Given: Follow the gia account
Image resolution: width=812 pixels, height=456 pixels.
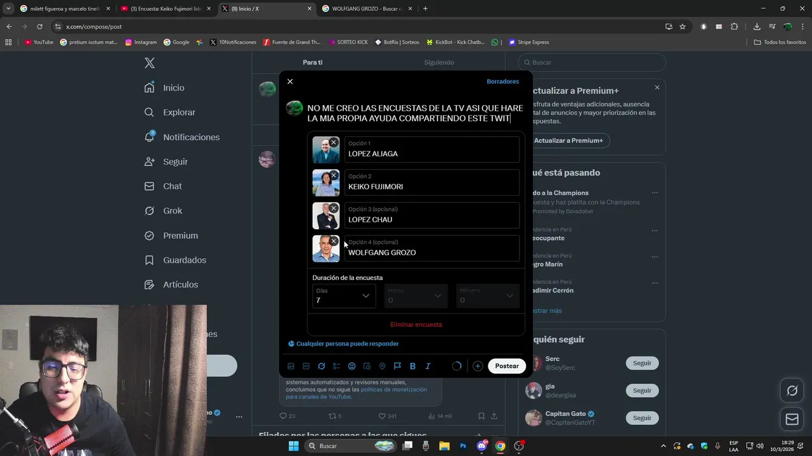Looking at the screenshot, I should 642,391.
